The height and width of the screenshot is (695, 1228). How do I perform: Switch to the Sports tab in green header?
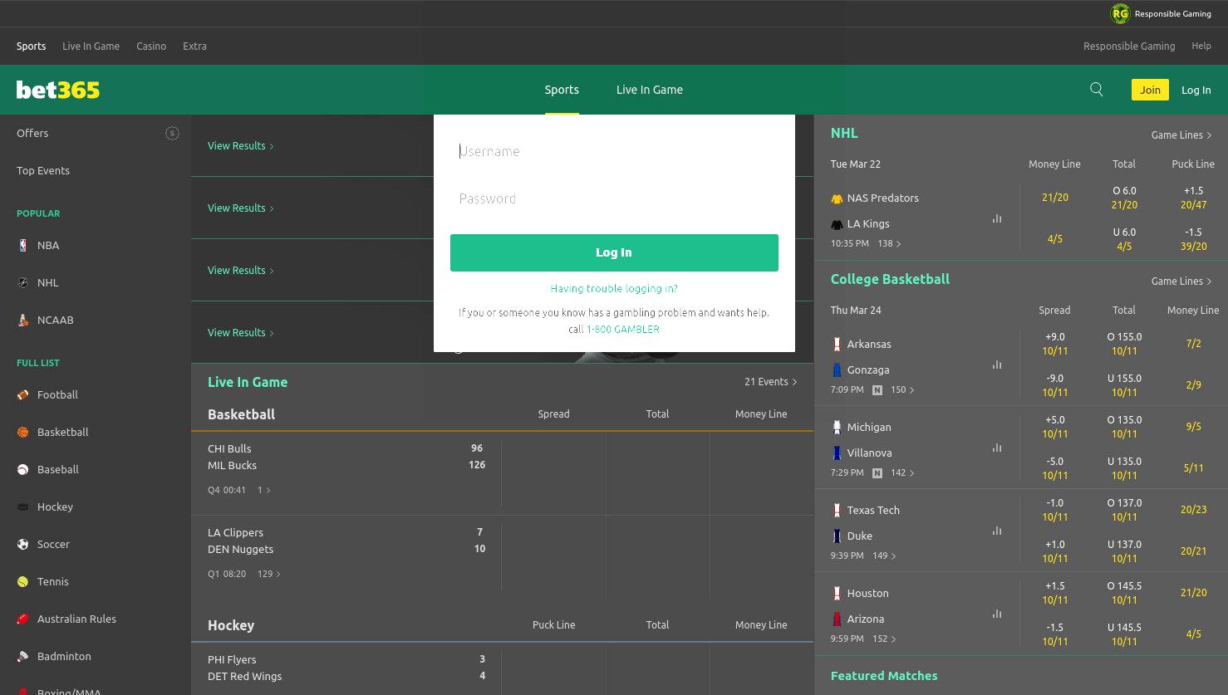562,90
